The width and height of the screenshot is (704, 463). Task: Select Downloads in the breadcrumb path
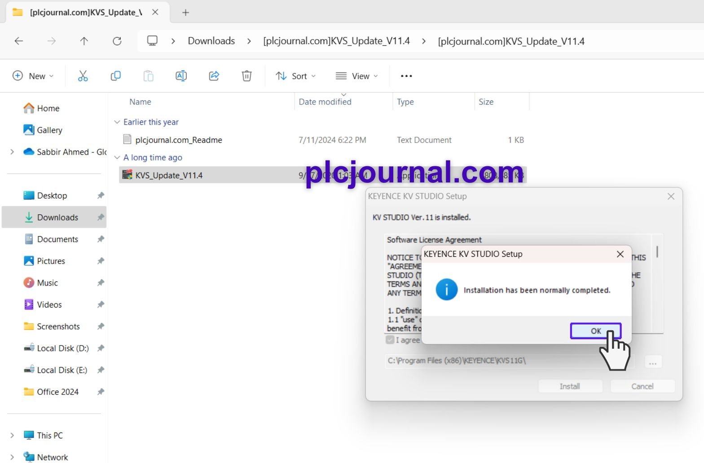211,41
